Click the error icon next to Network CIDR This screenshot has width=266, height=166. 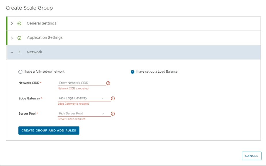tap(108, 83)
